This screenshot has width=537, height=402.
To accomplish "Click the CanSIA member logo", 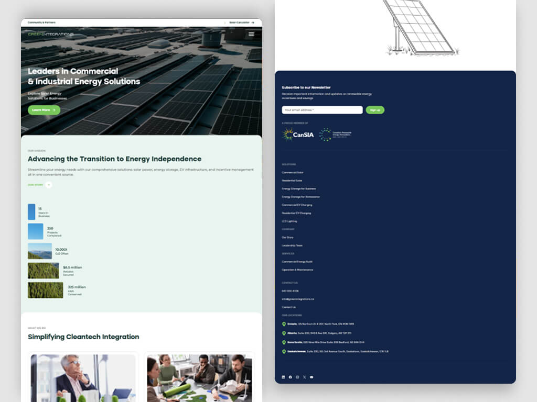I will tap(298, 135).
